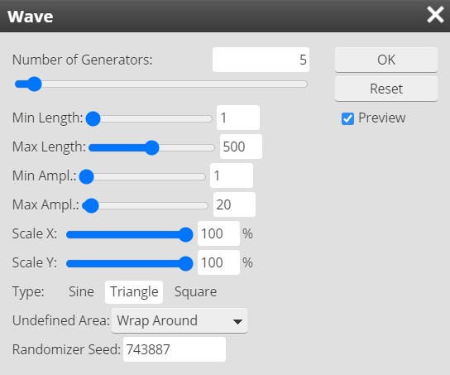
Task: Reset the Wave settings
Action: click(x=386, y=89)
